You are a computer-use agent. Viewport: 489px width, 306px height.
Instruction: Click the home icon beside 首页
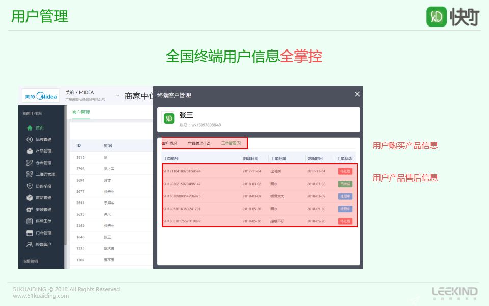coord(30,128)
